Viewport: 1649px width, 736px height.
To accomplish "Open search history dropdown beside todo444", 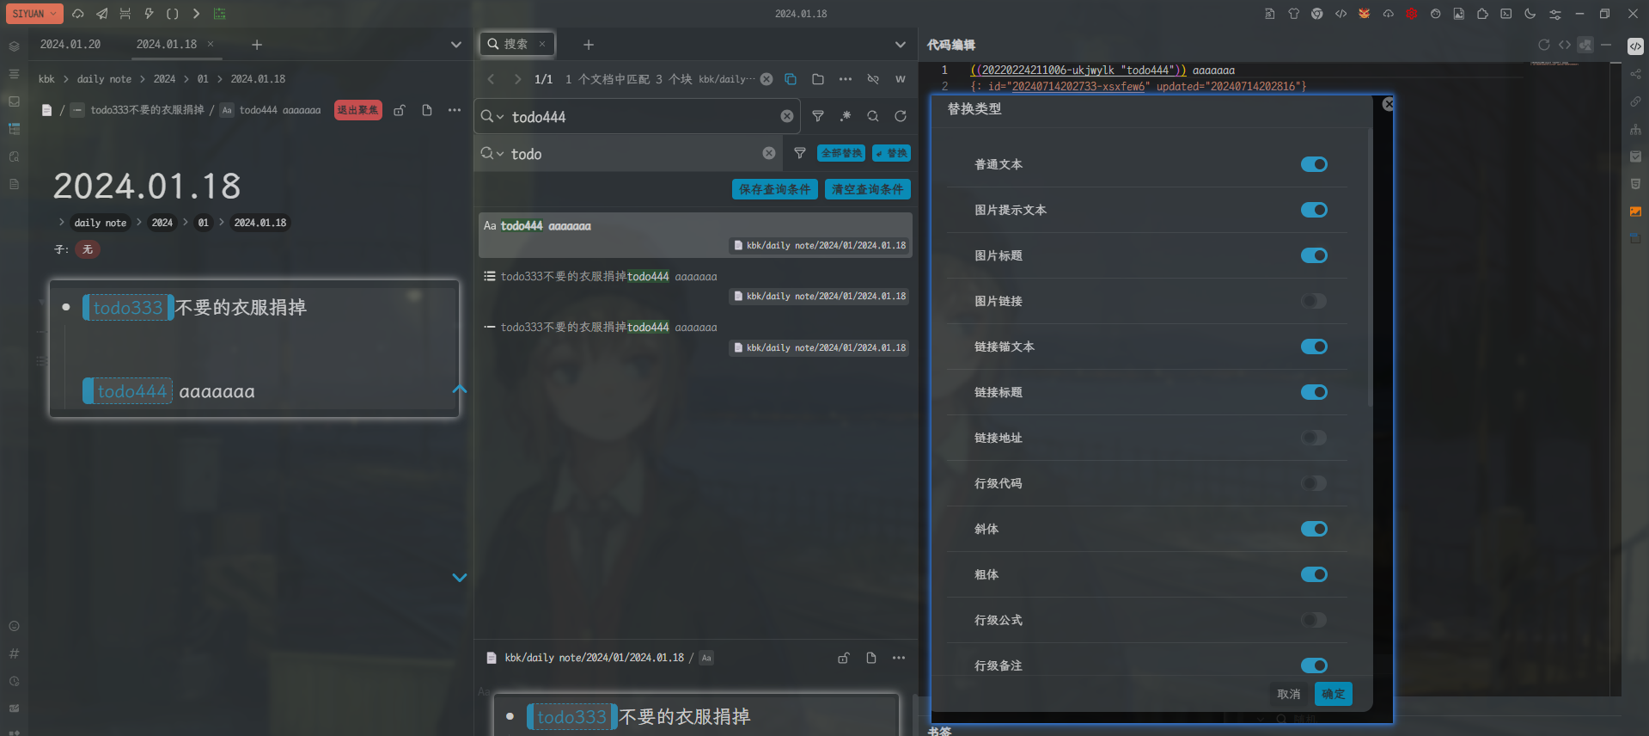I will pos(492,116).
